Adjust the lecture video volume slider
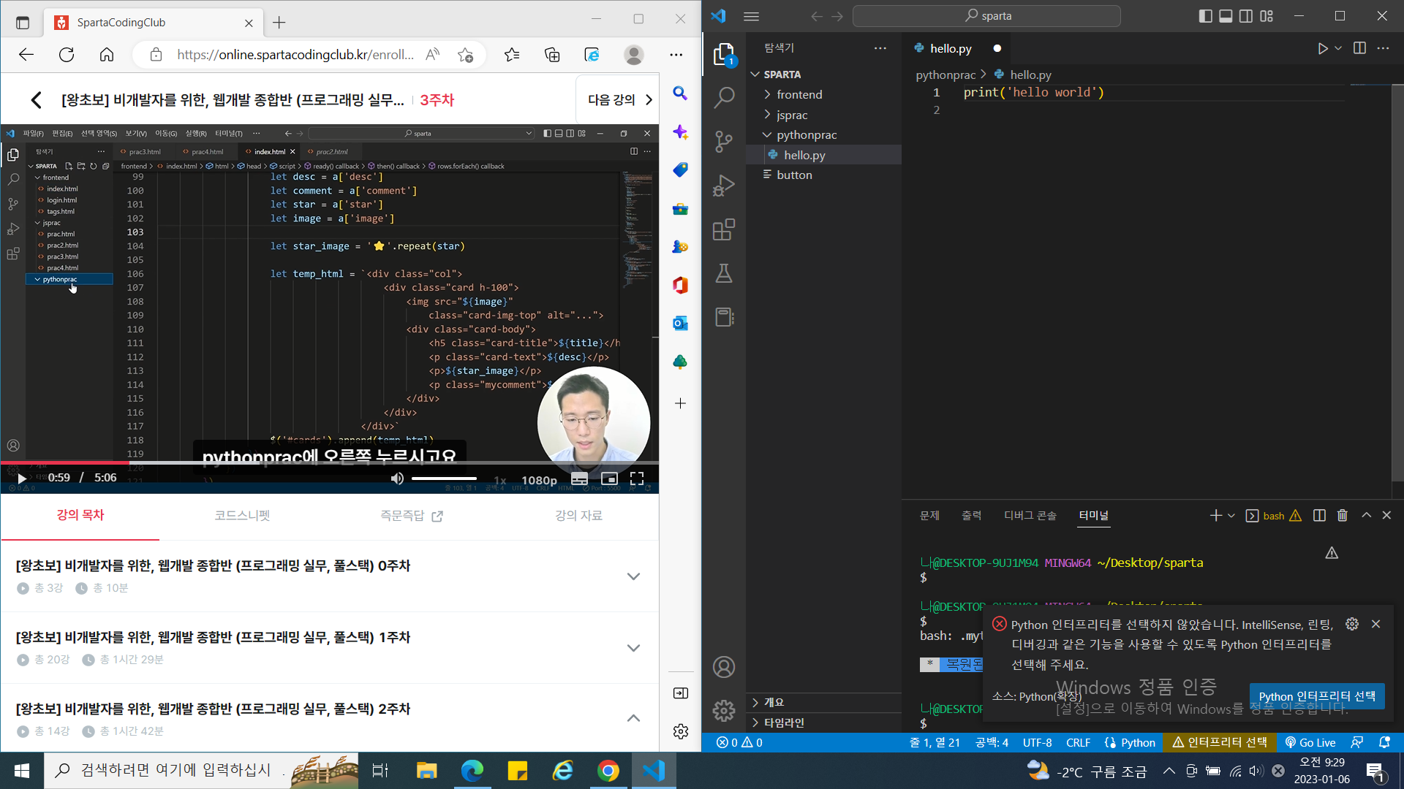Screen dimensions: 1404x789 click(x=444, y=479)
